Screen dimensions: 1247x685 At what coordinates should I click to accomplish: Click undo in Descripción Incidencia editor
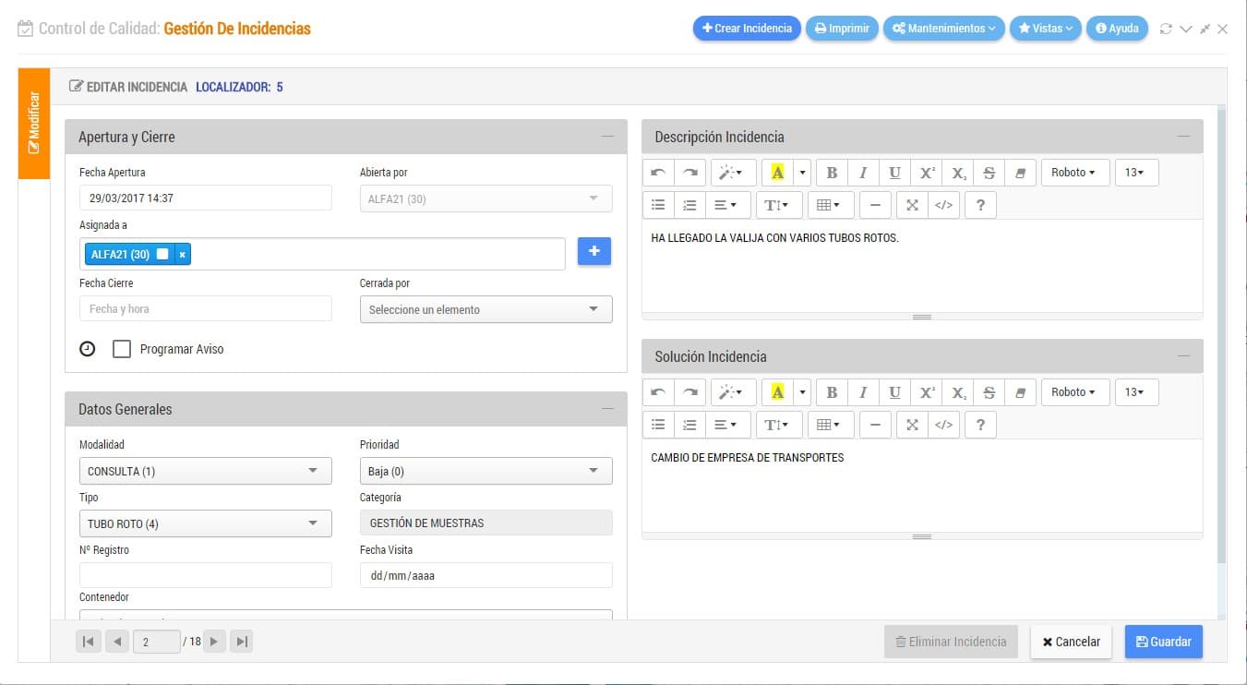[x=658, y=173]
